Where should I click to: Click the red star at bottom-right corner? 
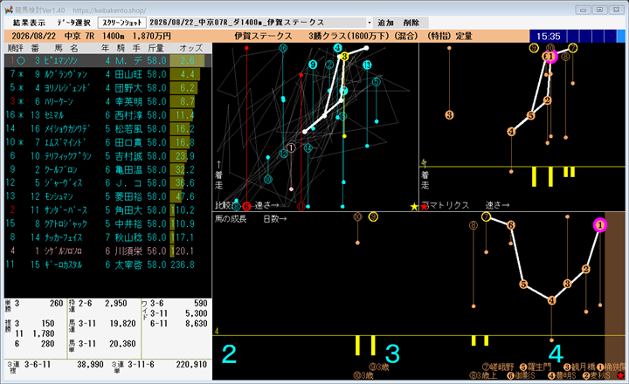[x=620, y=376]
